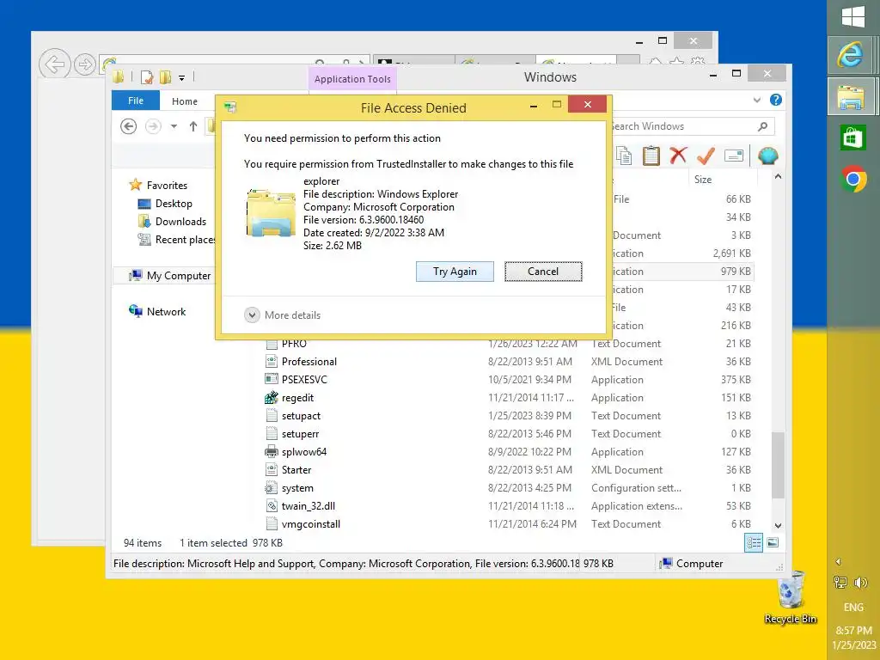Select the regedit application icon
The height and width of the screenshot is (660, 880).
click(x=271, y=398)
